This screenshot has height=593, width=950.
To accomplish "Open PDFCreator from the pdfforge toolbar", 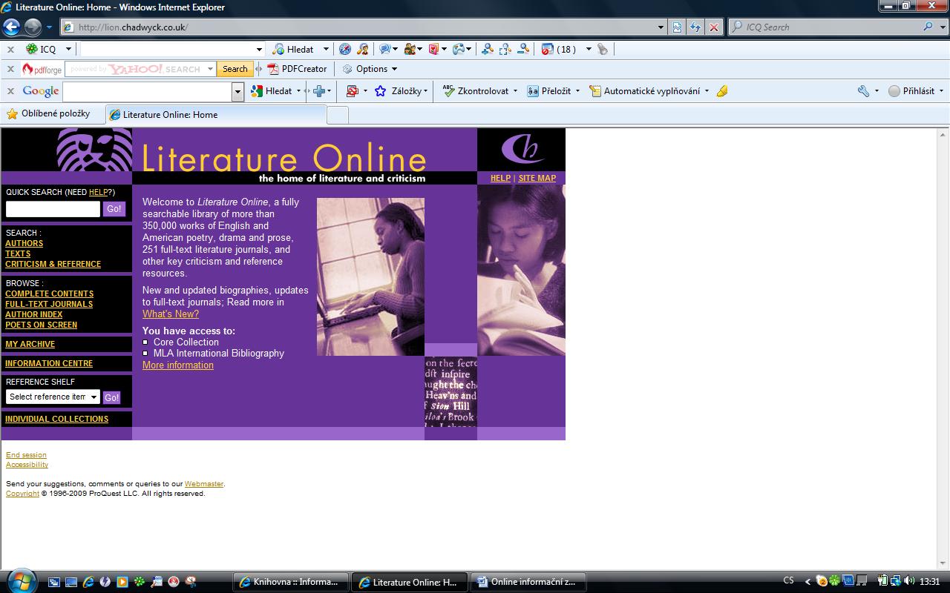I will (x=297, y=69).
